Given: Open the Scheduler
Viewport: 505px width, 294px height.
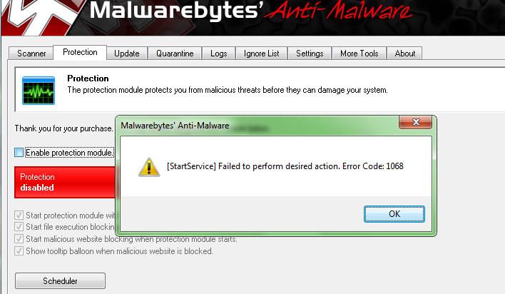Looking at the screenshot, I should (60, 280).
